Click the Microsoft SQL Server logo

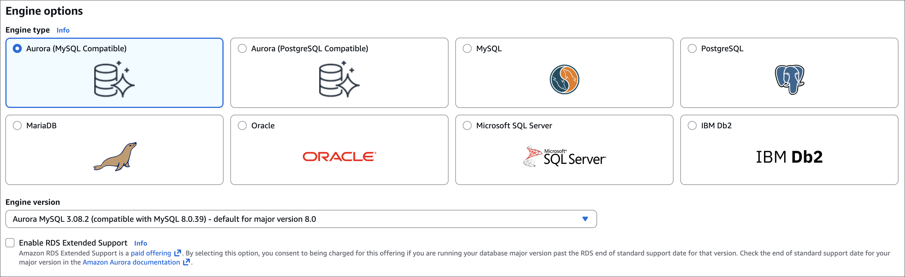pyautogui.click(x=564, y=157)
